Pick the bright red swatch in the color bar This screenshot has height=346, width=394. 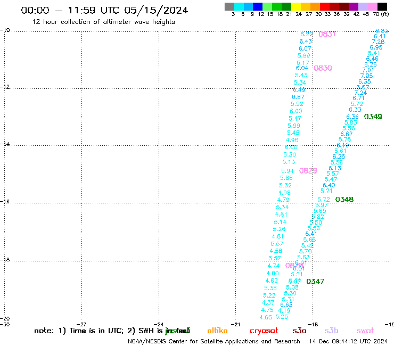[324, 6]
